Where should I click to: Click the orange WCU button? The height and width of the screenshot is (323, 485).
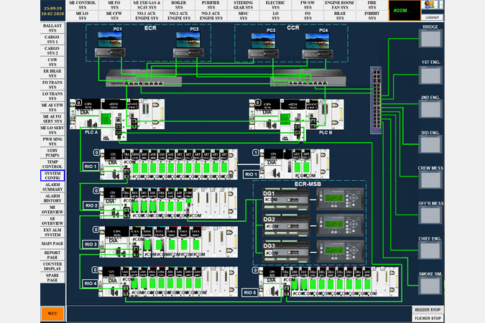52,314
